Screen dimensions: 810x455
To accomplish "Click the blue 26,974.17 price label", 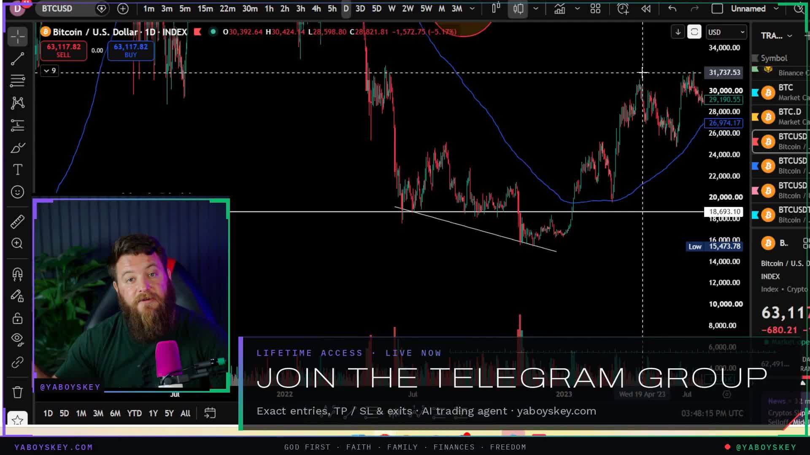I will (724, 123).
